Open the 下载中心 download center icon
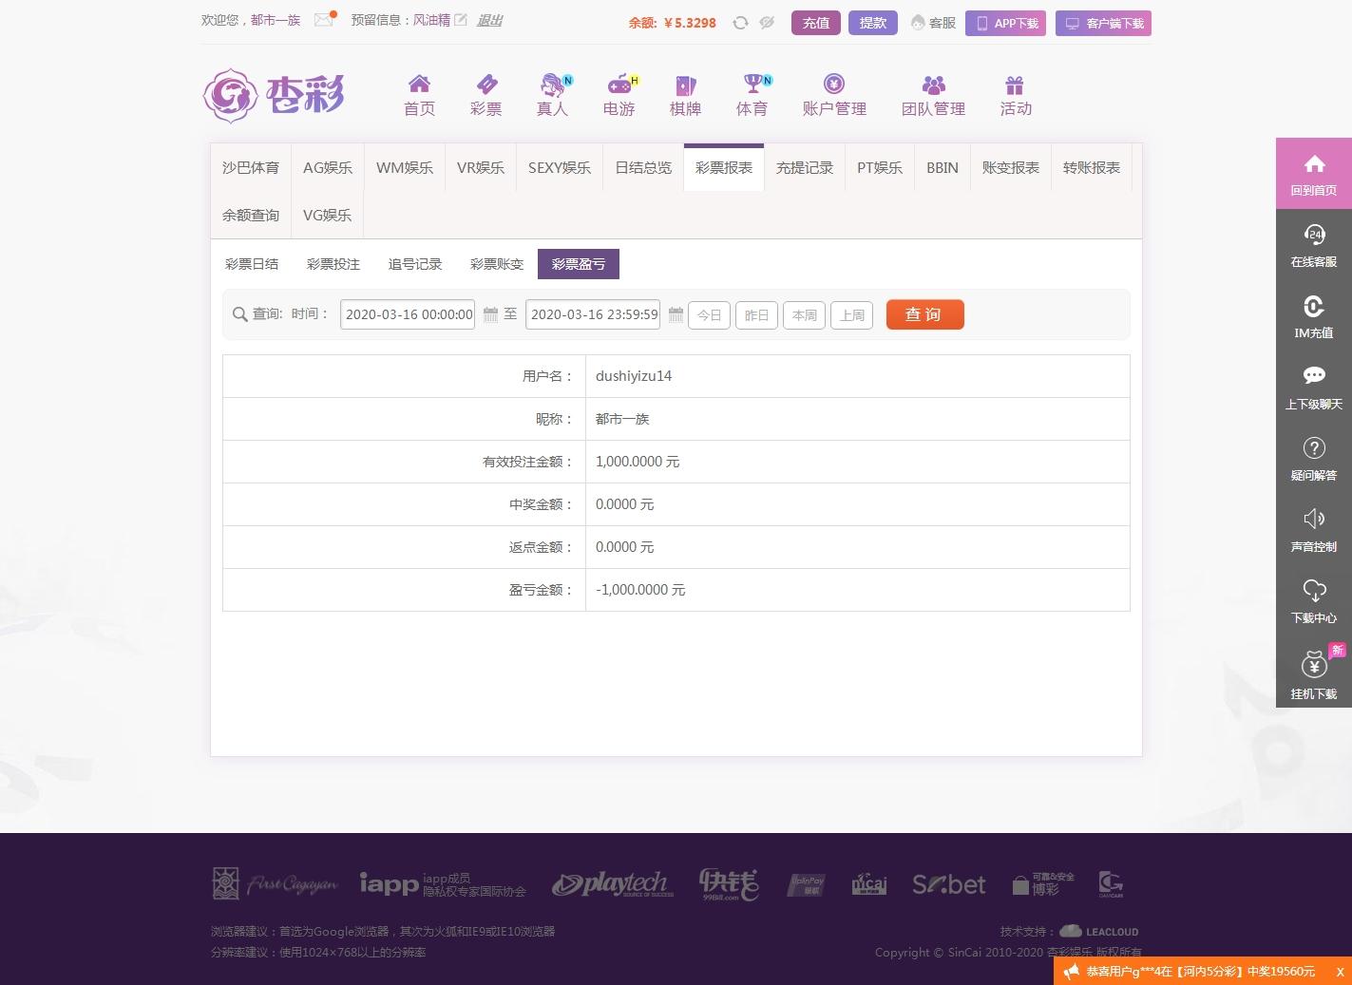The image size is (1352, 985). [1313, 600]
